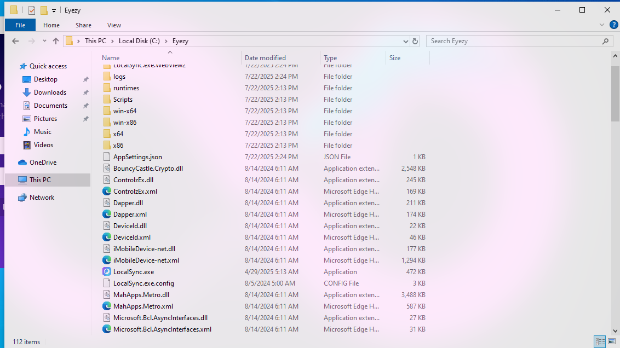620x348 pixels.
Task: Click the Dapper.xml Edge file icon
Action: pos(106,214)
